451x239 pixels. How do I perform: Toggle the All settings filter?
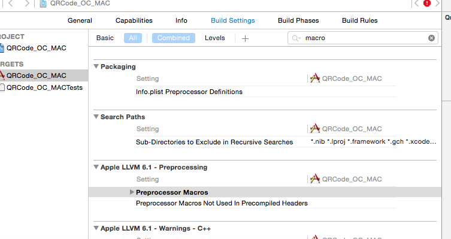point(133,38)
